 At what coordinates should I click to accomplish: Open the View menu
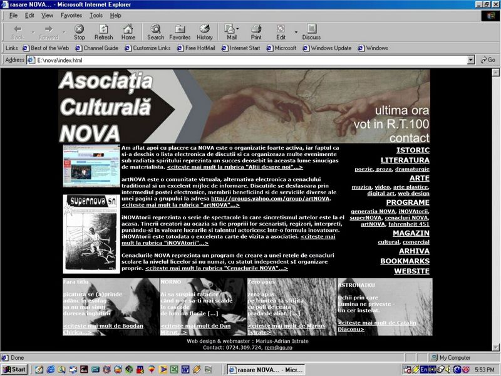[47, 15]
